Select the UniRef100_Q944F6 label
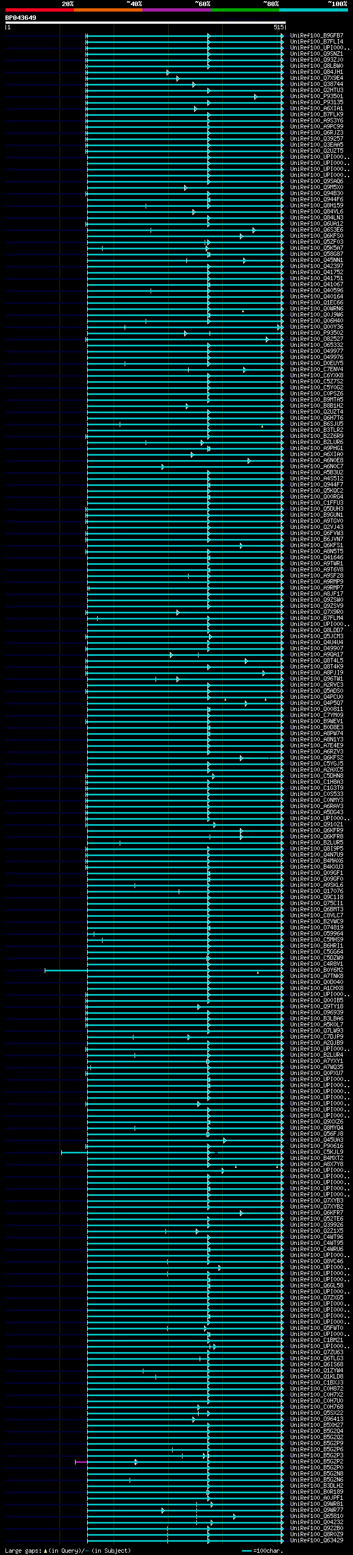The image size is (353, 1555). [317, 199]
